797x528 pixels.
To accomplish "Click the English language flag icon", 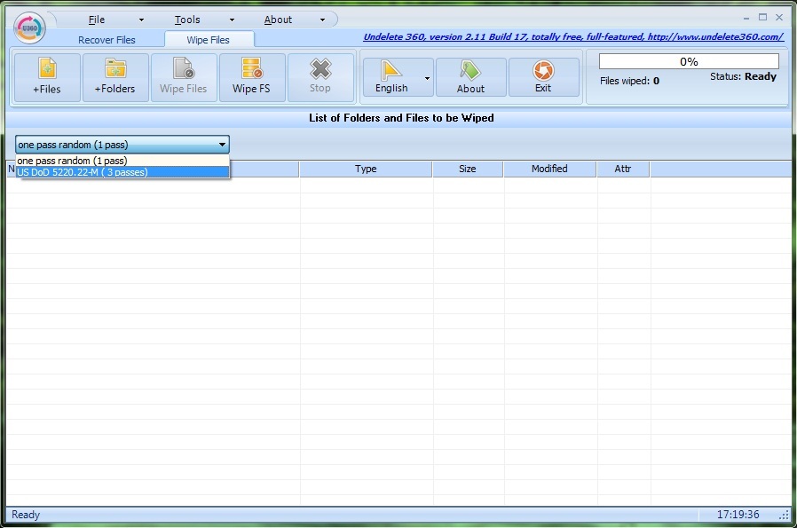I will click(391, 70).
